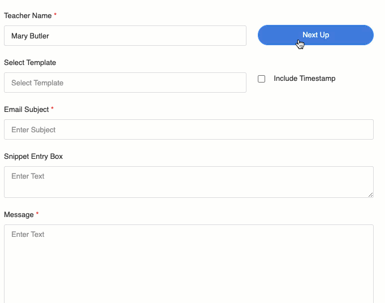Grab the Snippet Entry Box resize handle

(370, 194)
